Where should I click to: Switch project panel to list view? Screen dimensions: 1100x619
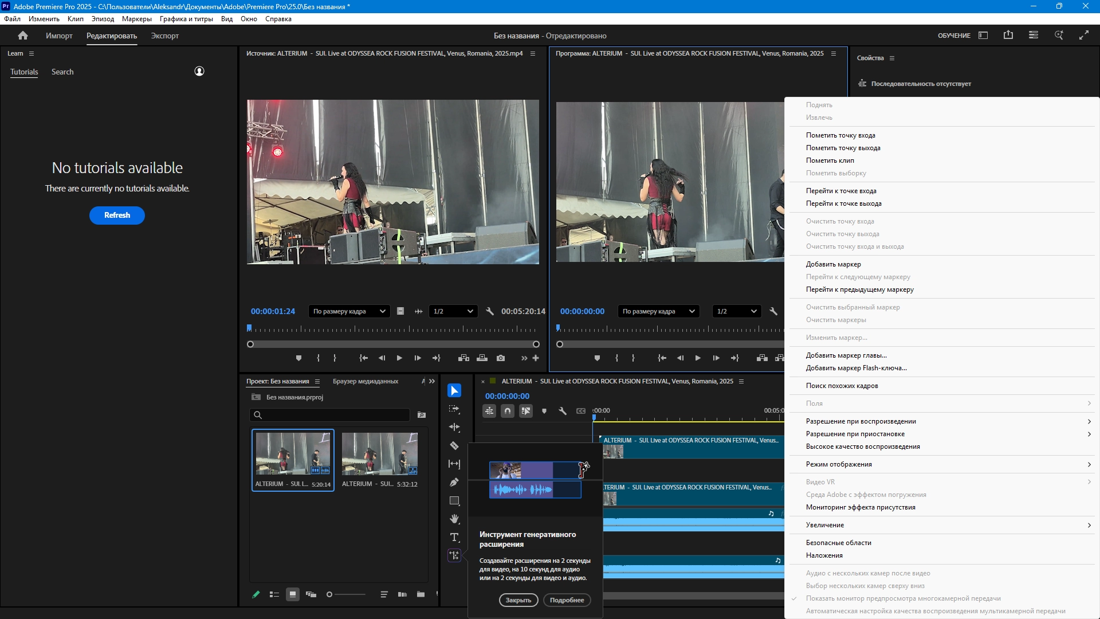274,594
